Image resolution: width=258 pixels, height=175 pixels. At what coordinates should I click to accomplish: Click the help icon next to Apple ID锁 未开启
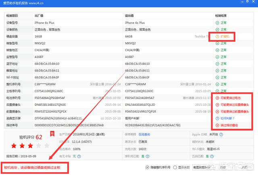221,134
